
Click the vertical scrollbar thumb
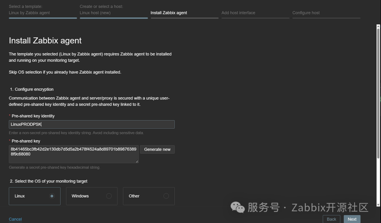[x=378, y=93]
